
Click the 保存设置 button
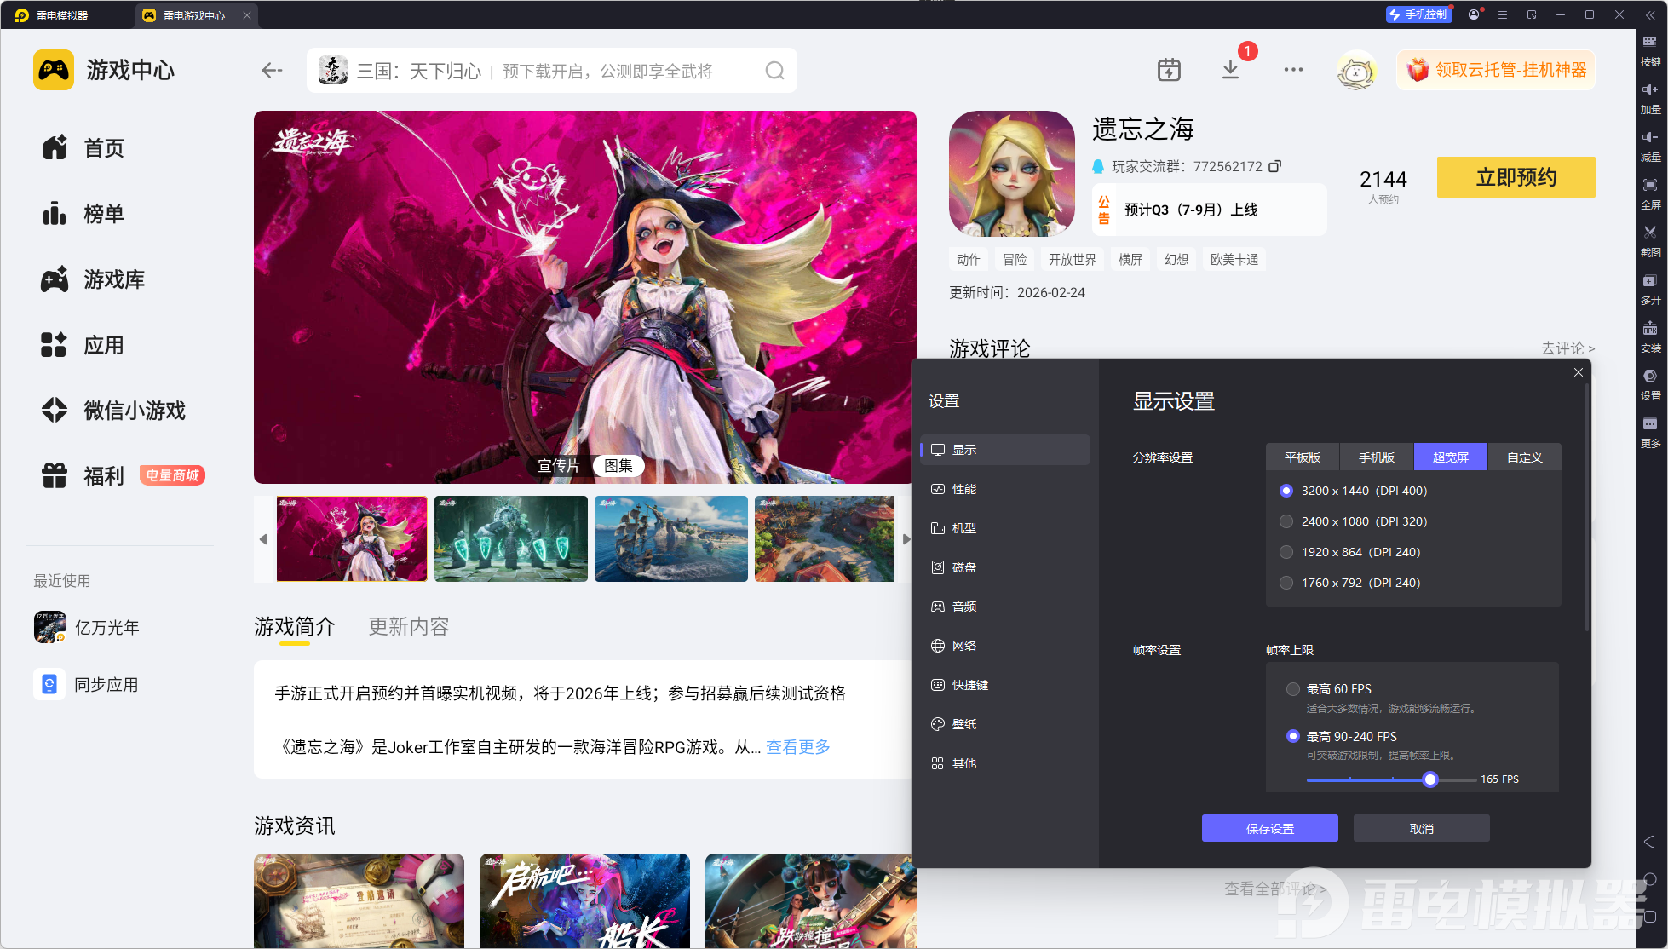1269,829
